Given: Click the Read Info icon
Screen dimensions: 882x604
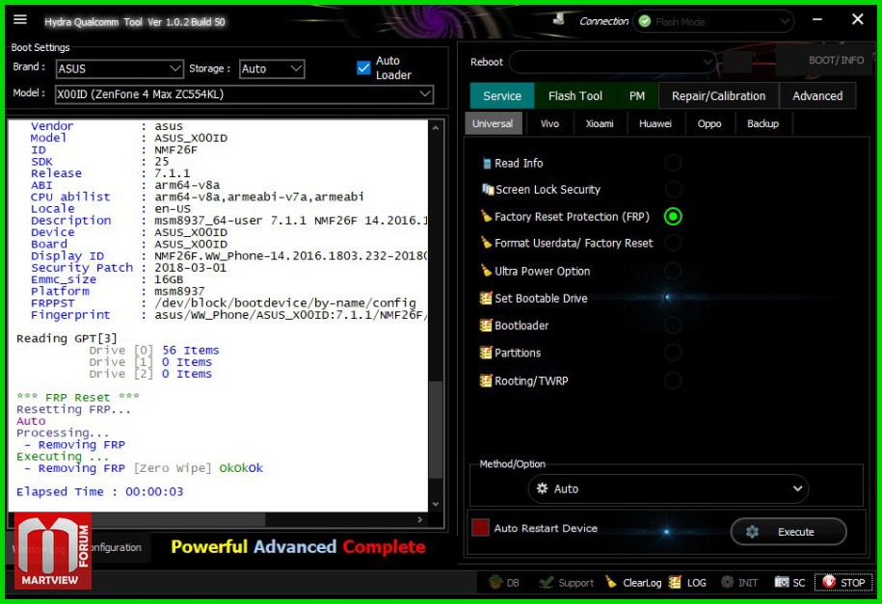Looking at the screenshot, I should click(x=487, y=164).
